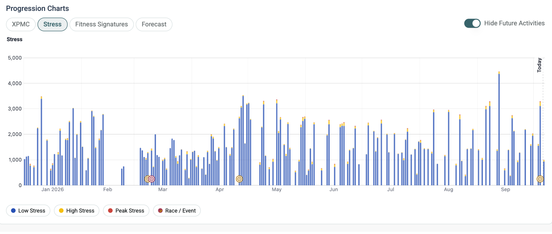Click the 1,000 y-axis value
This screenshot has height=234, width=552.
tap(15, 160)
